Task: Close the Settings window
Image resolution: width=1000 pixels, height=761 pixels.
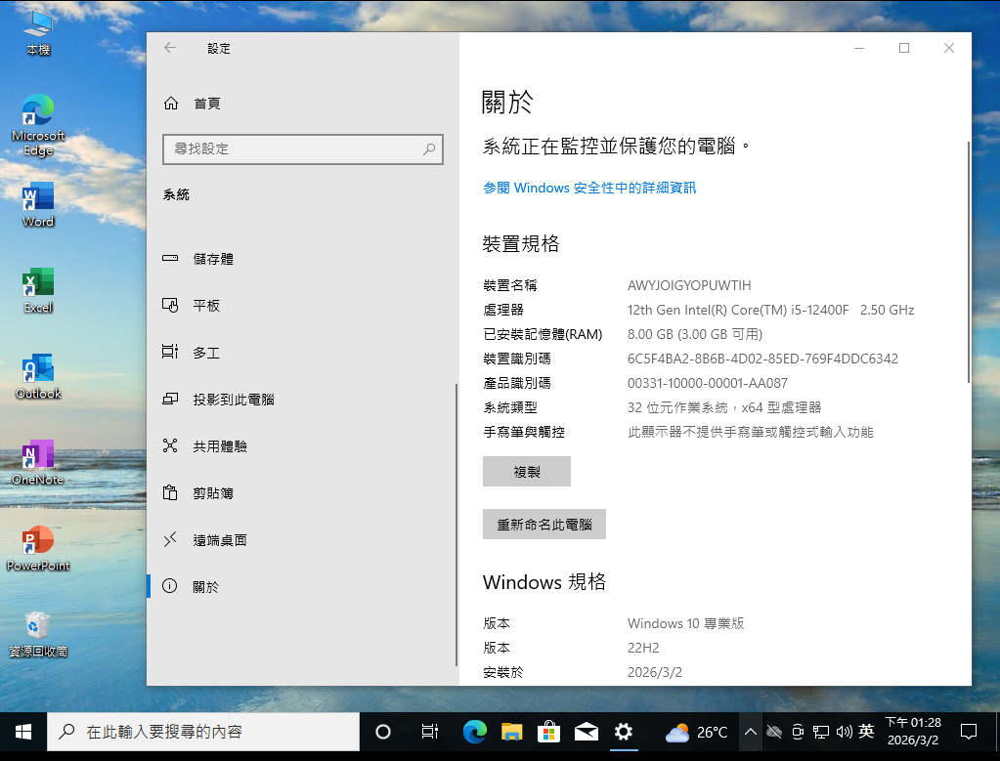Action: point(949,48)
